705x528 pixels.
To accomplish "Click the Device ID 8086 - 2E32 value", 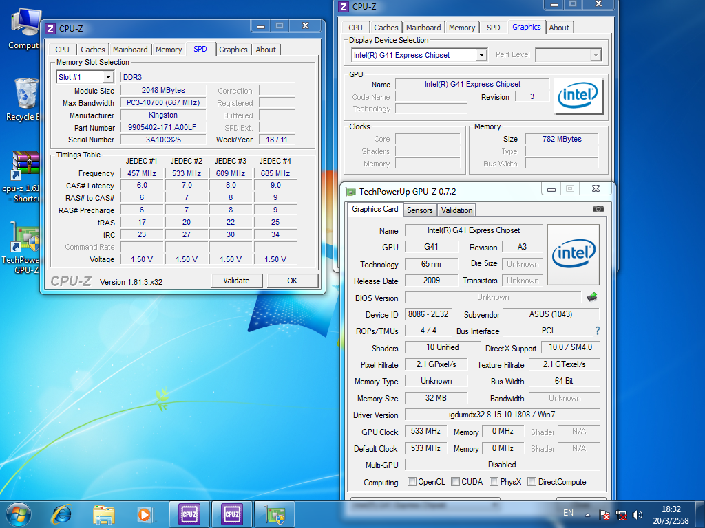I will (x=428, y=314).
